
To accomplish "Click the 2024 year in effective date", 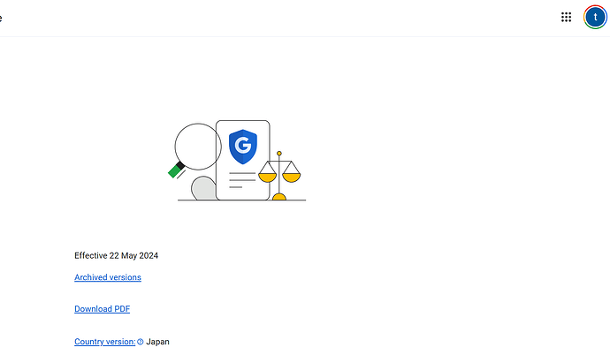I will tap(149, 255).
